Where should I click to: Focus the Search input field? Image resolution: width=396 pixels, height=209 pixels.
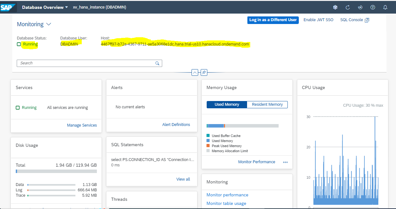[89, 63]
